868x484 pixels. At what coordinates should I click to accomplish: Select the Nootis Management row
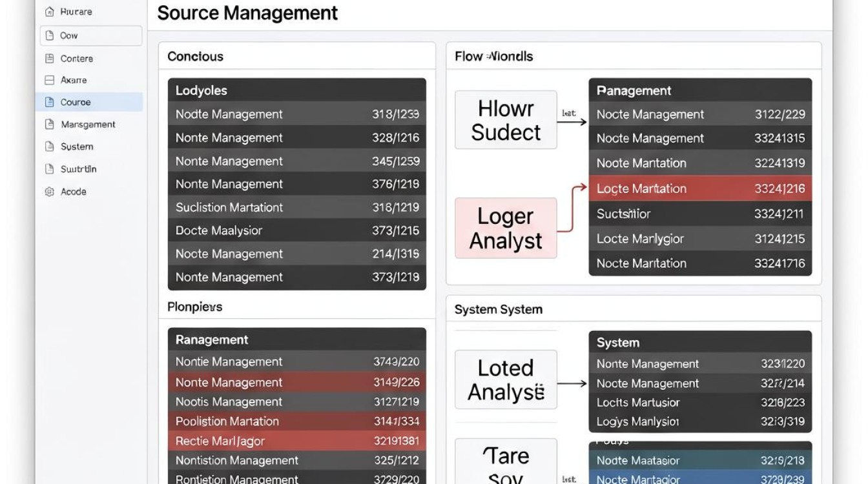[297, 401]
